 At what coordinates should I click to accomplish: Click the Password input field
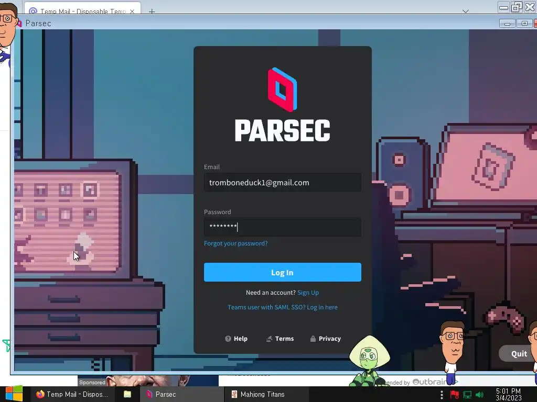tap(282, 227)
